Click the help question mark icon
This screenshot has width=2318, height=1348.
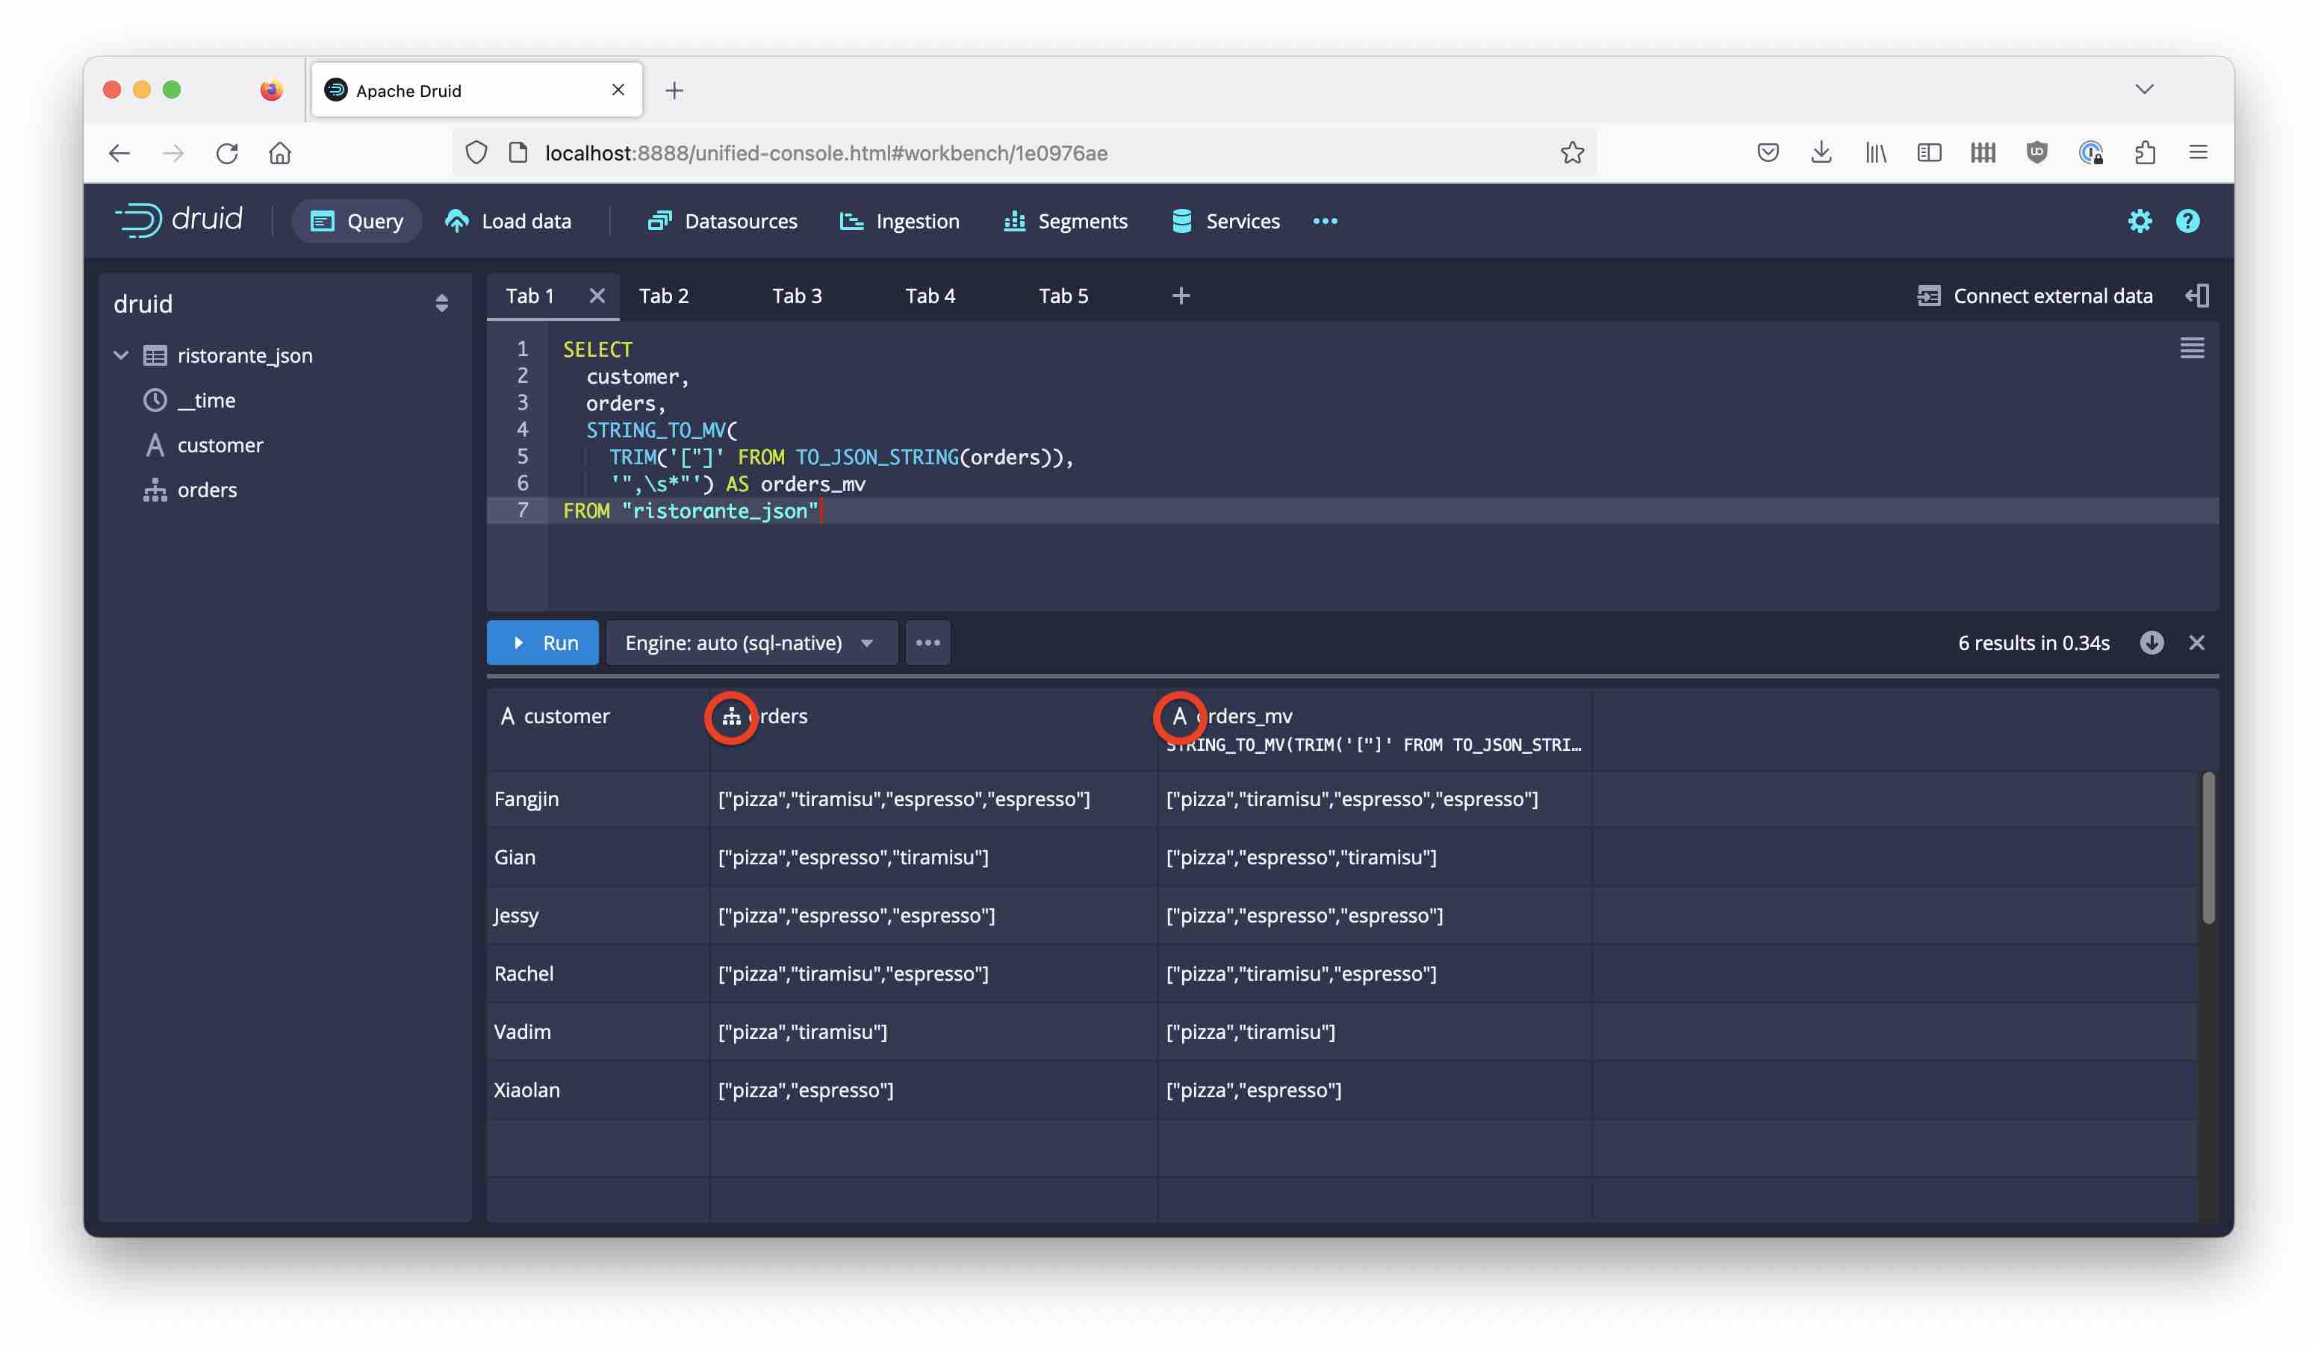point(2188,222)
